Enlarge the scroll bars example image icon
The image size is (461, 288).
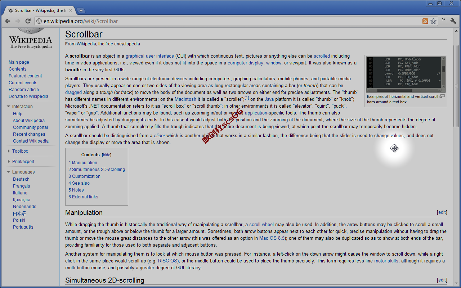point(442,96)
